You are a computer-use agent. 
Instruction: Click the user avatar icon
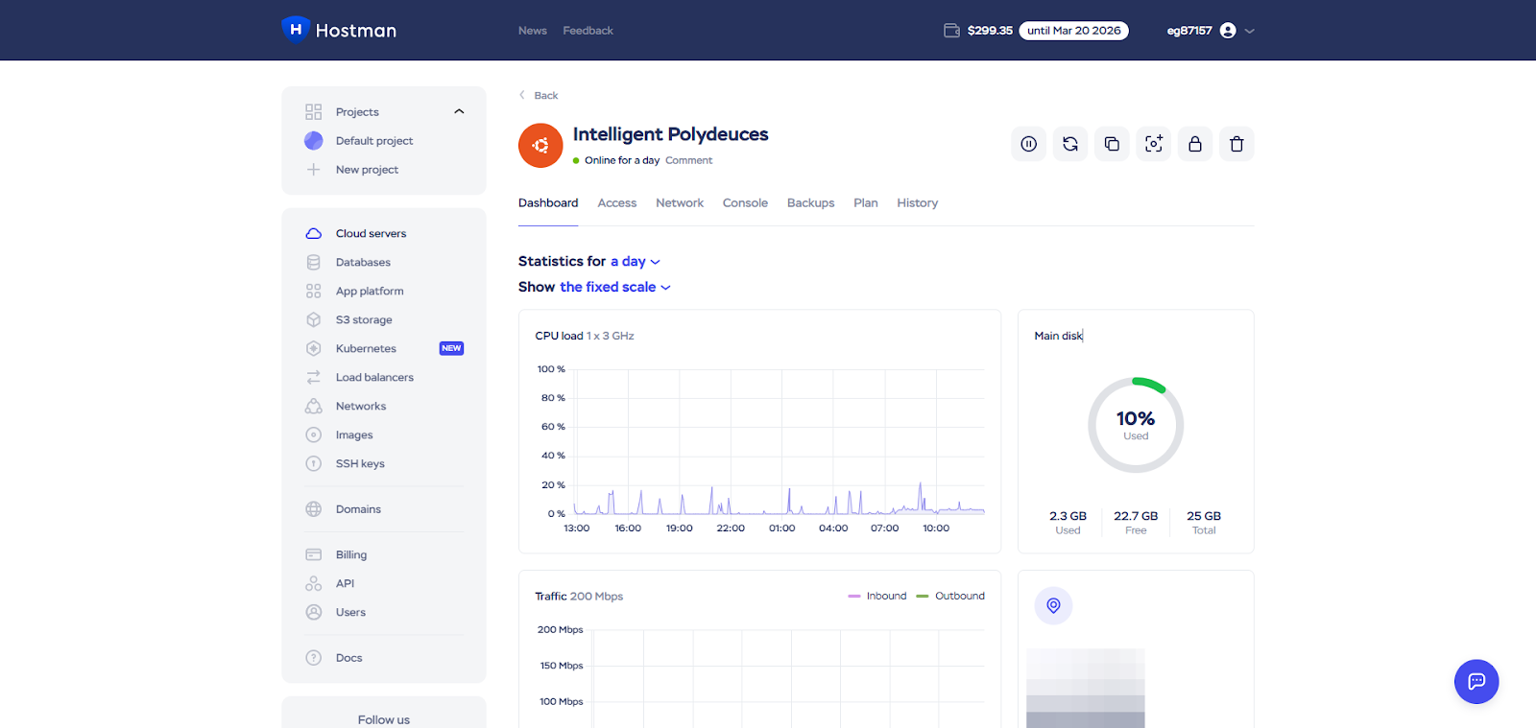click(1228, 31)
